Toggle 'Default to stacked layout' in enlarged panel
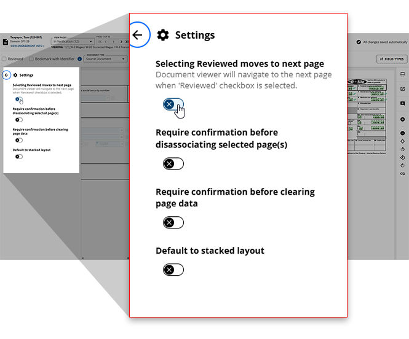Screen dimensions: 409x339 pos(173,270)
